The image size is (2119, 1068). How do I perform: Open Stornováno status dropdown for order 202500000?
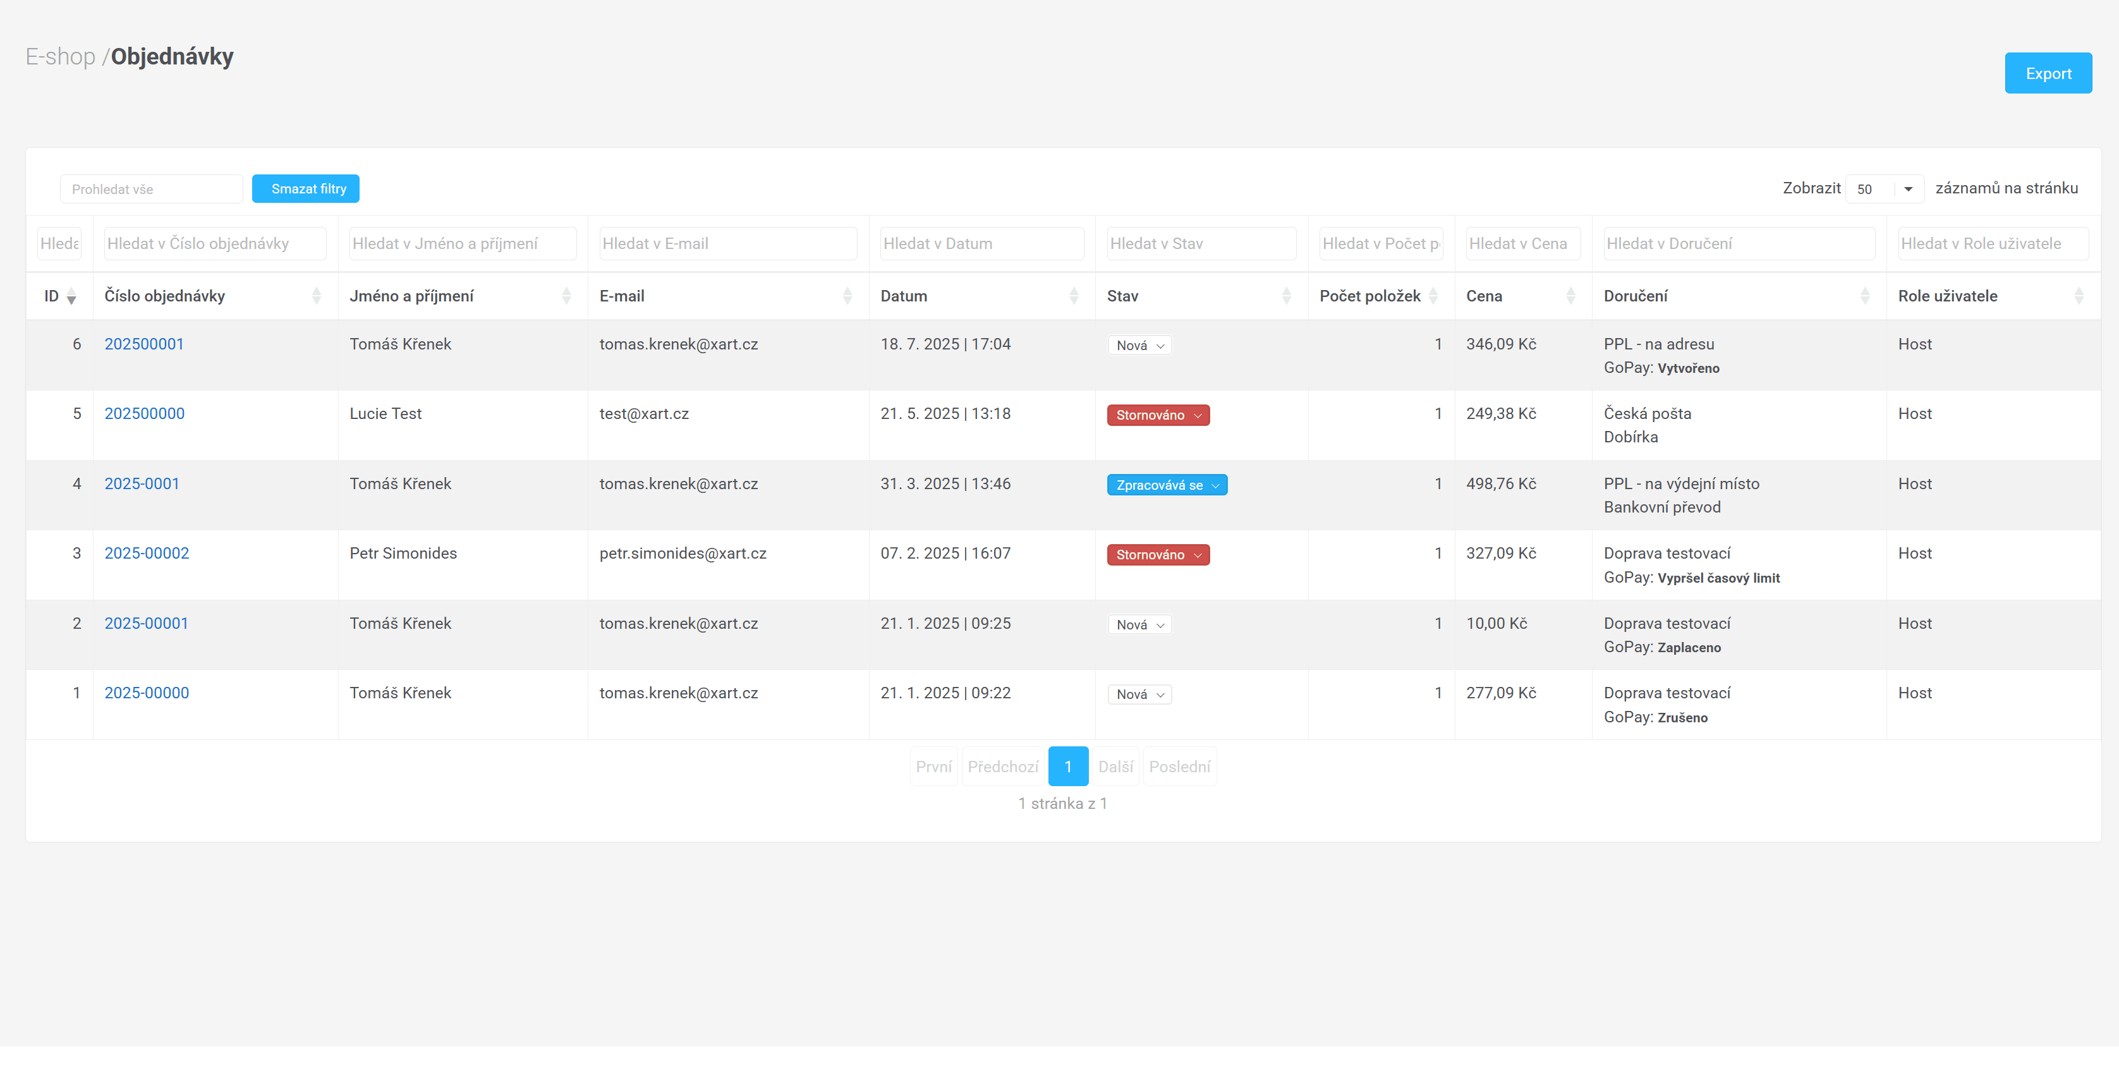1157,416
